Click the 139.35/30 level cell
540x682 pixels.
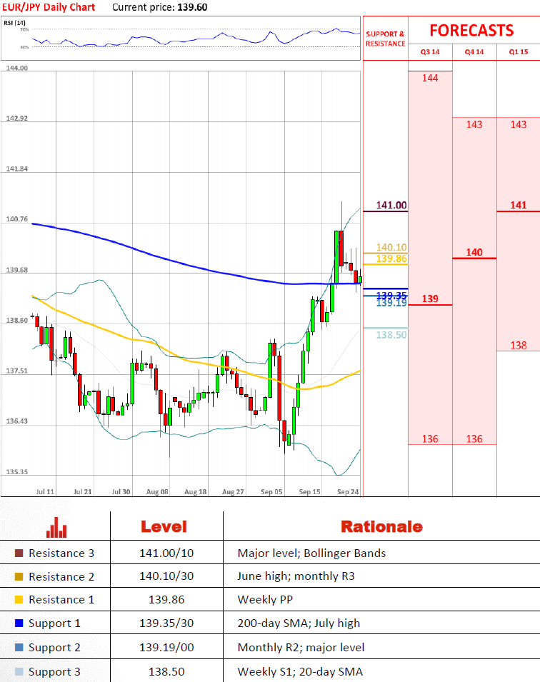[166, 623]
